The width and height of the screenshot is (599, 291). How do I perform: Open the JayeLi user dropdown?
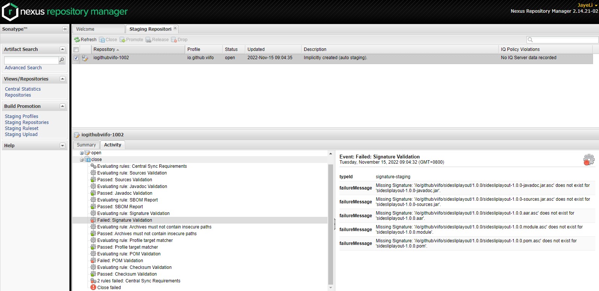point(587,5)
